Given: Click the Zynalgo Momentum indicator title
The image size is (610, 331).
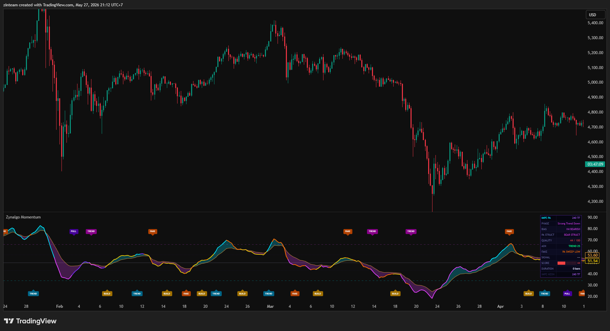Looking at the screenshot, I should 23,217.
